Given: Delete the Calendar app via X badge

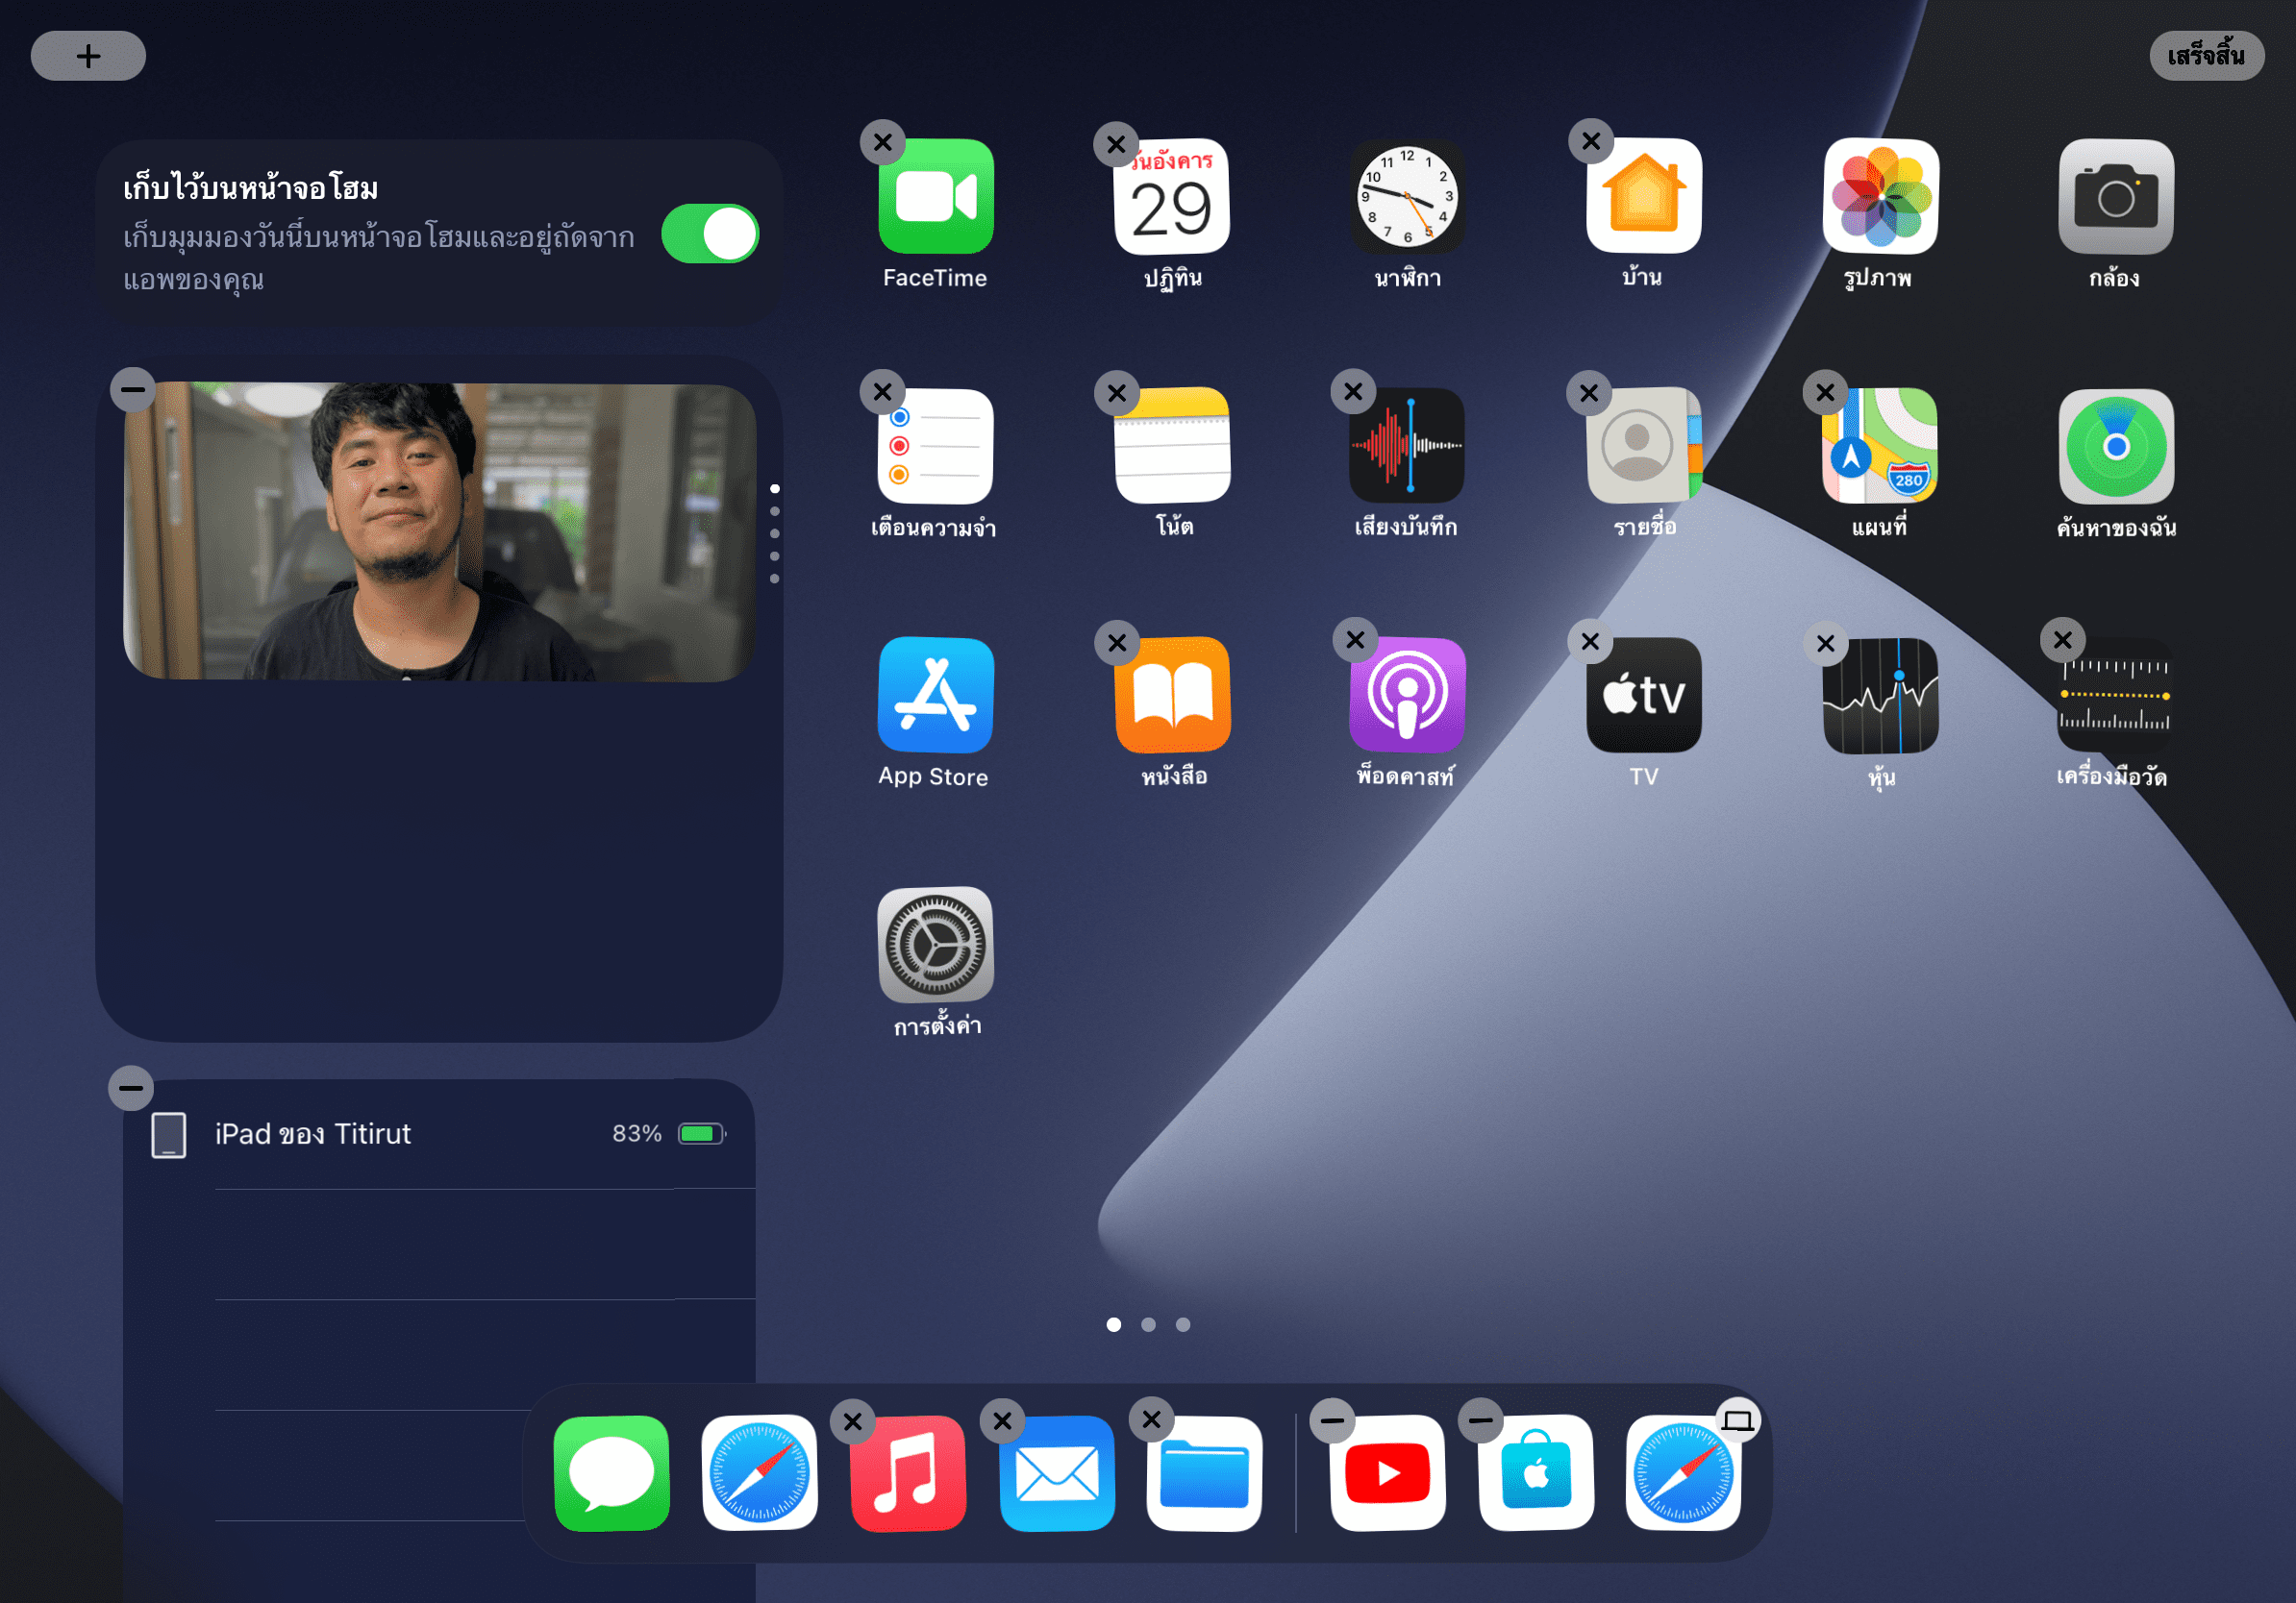Looking at the screenshot, I should click(x=1116, y=144).
